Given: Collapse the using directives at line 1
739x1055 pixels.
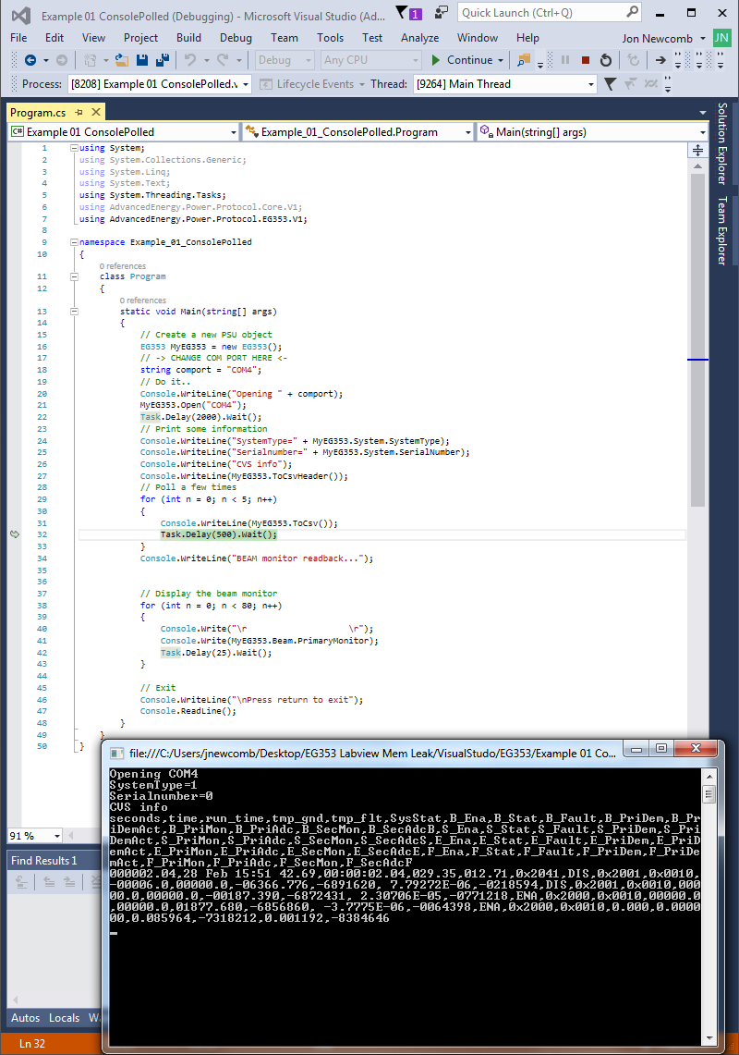Looking at the screenshot, I should tap(74, 148).
